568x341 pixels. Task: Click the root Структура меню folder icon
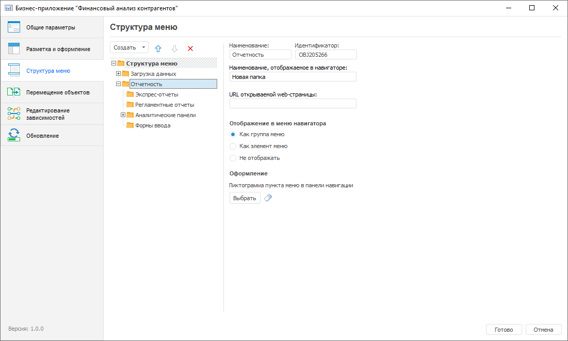click(121, 63)
